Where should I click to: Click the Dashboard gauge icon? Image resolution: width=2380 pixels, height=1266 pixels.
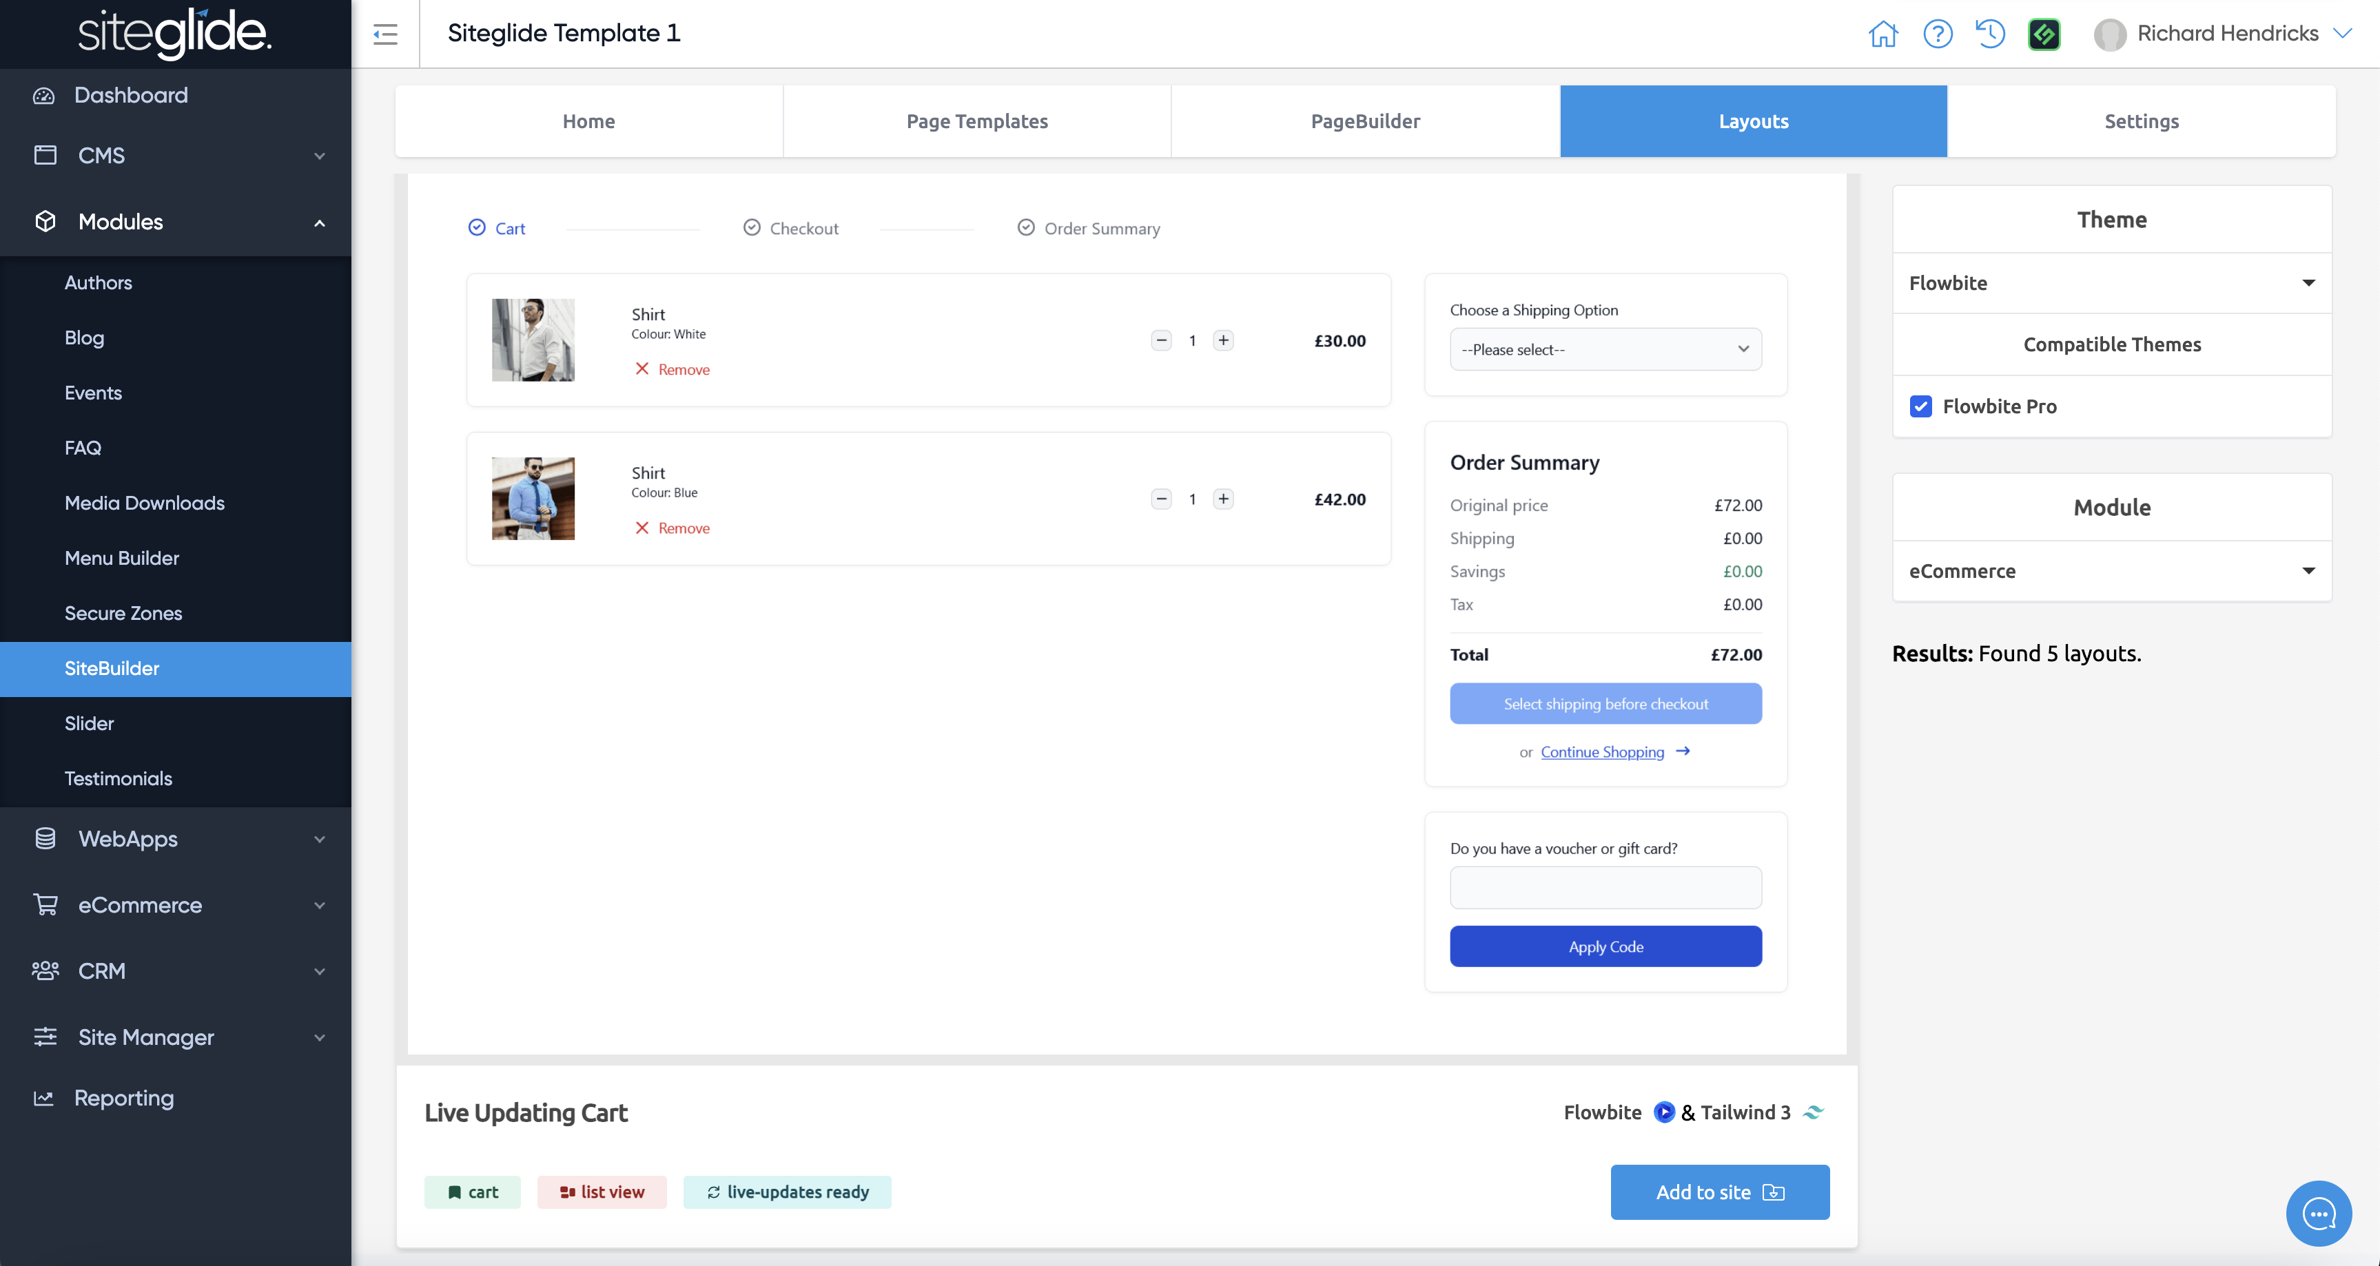coord(43,95)
